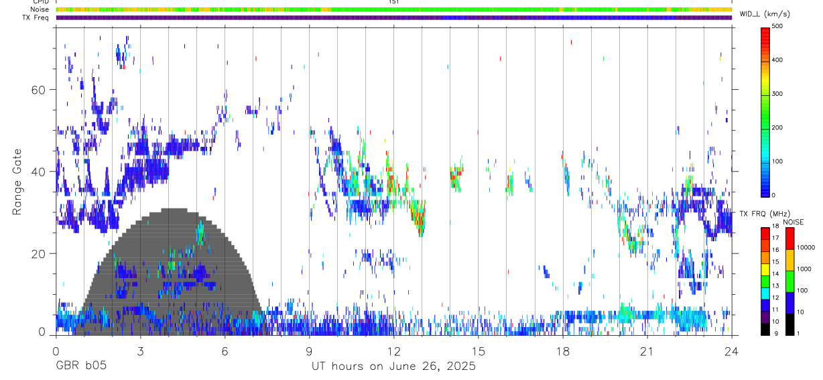
Task: Click the TX Freq strip above the plot
Action: (x=393, y=17)
